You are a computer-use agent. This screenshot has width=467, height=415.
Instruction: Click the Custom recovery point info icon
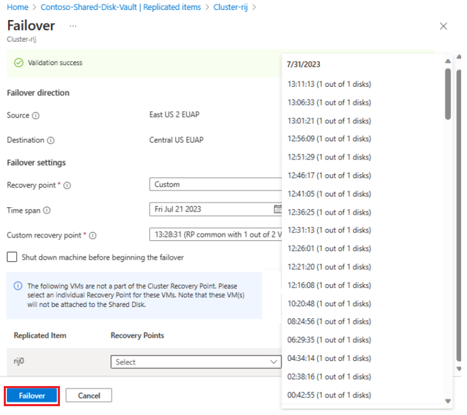(92, 235)
